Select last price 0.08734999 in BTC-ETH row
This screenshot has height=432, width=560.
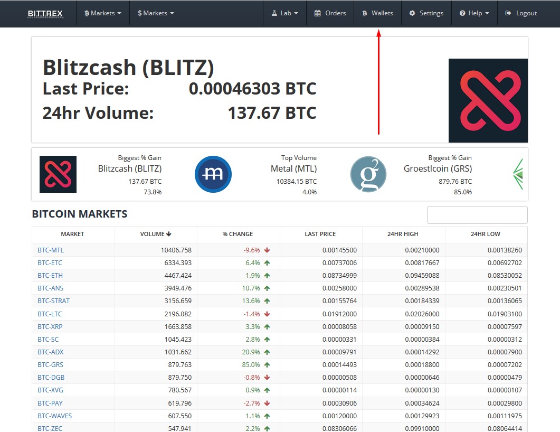click(340, 276)
